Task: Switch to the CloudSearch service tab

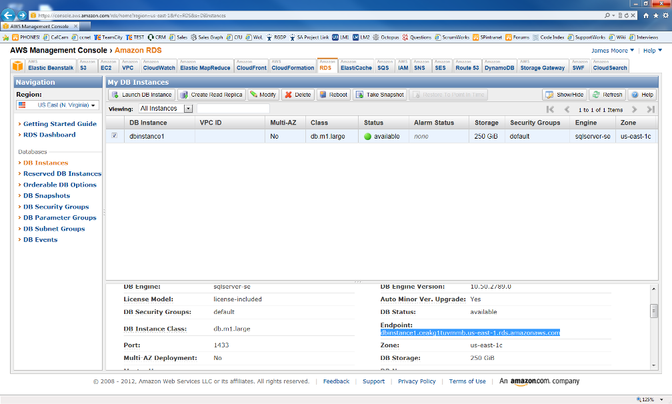Action: pyautogui.click(x=610, y=66)
